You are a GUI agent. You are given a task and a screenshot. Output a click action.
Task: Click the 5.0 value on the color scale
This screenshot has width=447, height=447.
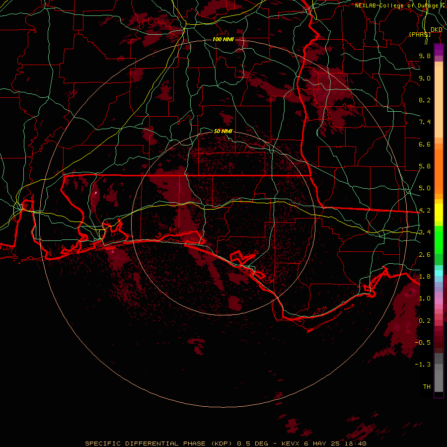tap(425, 188)
